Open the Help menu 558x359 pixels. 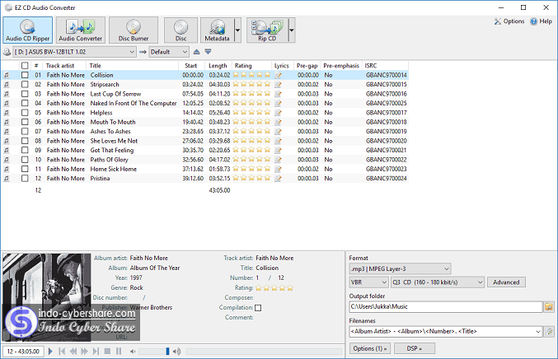point(542,21)
